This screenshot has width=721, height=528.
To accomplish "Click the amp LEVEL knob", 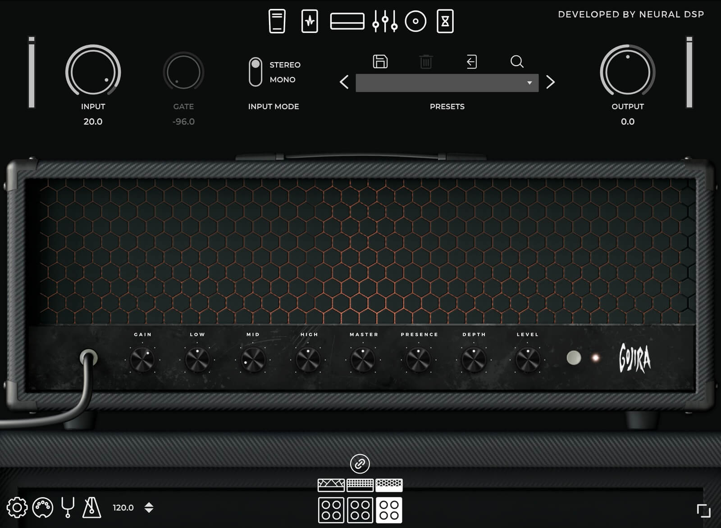I will 528,360.
